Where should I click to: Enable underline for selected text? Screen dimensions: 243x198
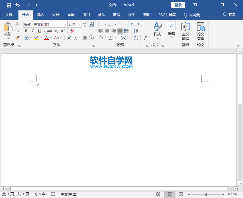pos(39,31)
